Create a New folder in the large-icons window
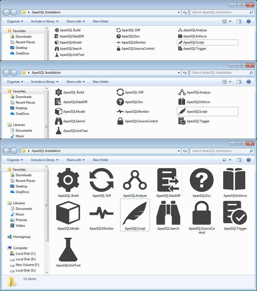This screenshot has height=291, width=257. click(101, 160)
